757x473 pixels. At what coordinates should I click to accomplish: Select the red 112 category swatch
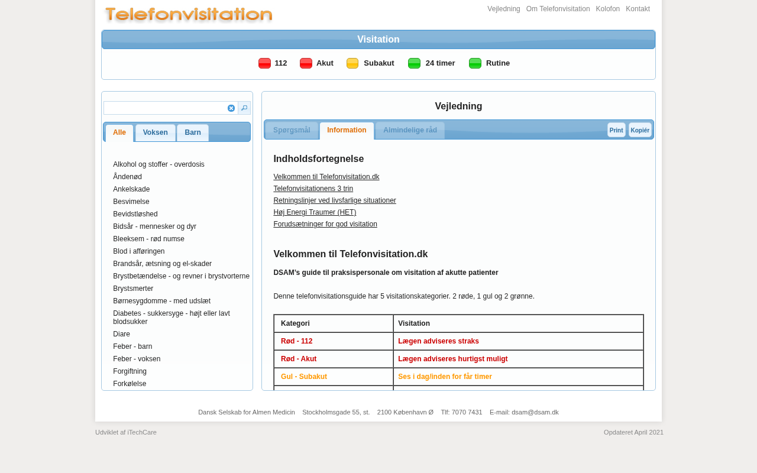click(x=264, y=63)
